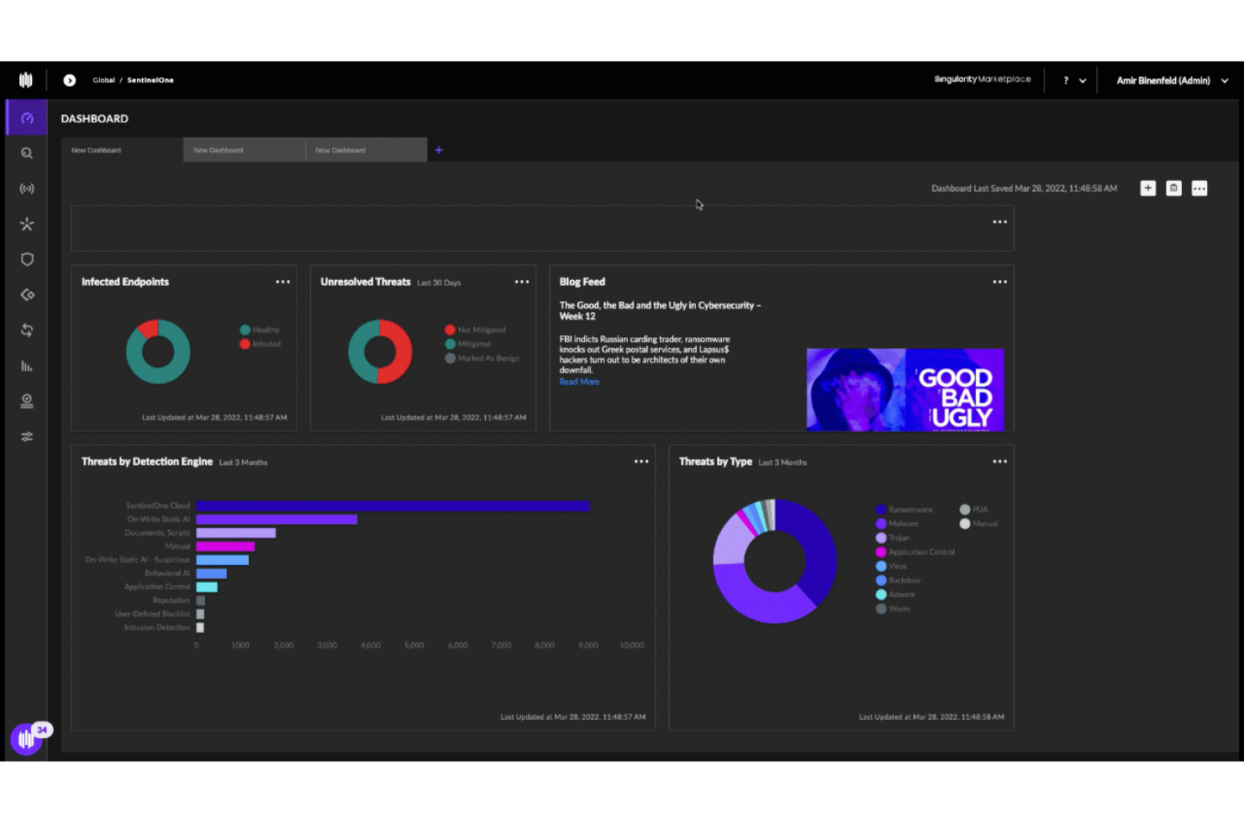Screen dimensions: 1244x830
Task: Click the Read More blog link
Action: (x=579, y=381)
